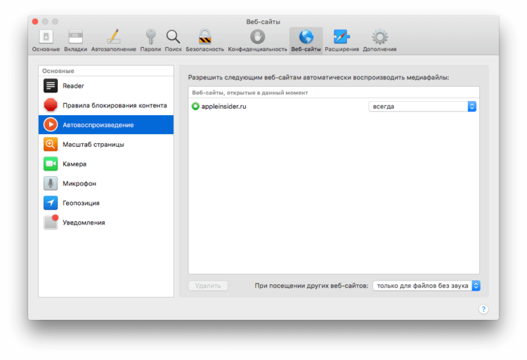
Task: Click the red stop-sign content blocker icon
Action: click(51, 105)
